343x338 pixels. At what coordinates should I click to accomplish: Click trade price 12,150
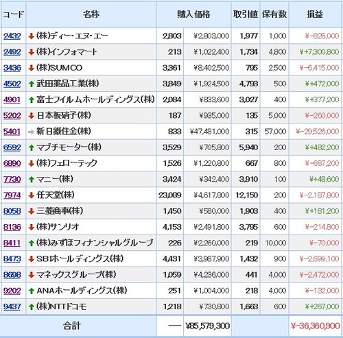tap(247, 195)
